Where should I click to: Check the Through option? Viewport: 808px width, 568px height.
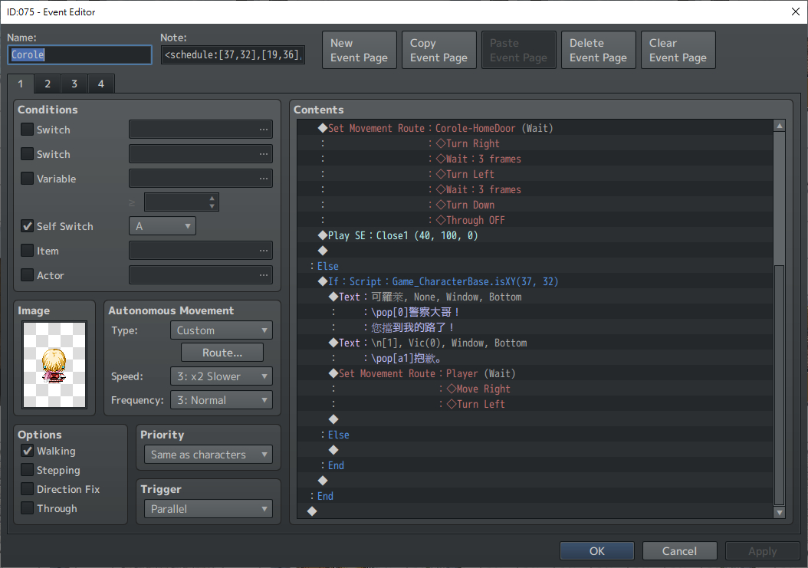click(x=28, y=507)
